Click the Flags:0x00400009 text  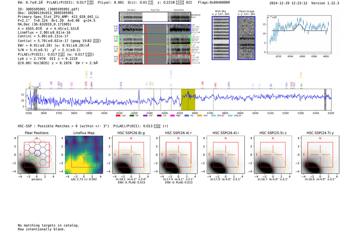click(214, 3)
